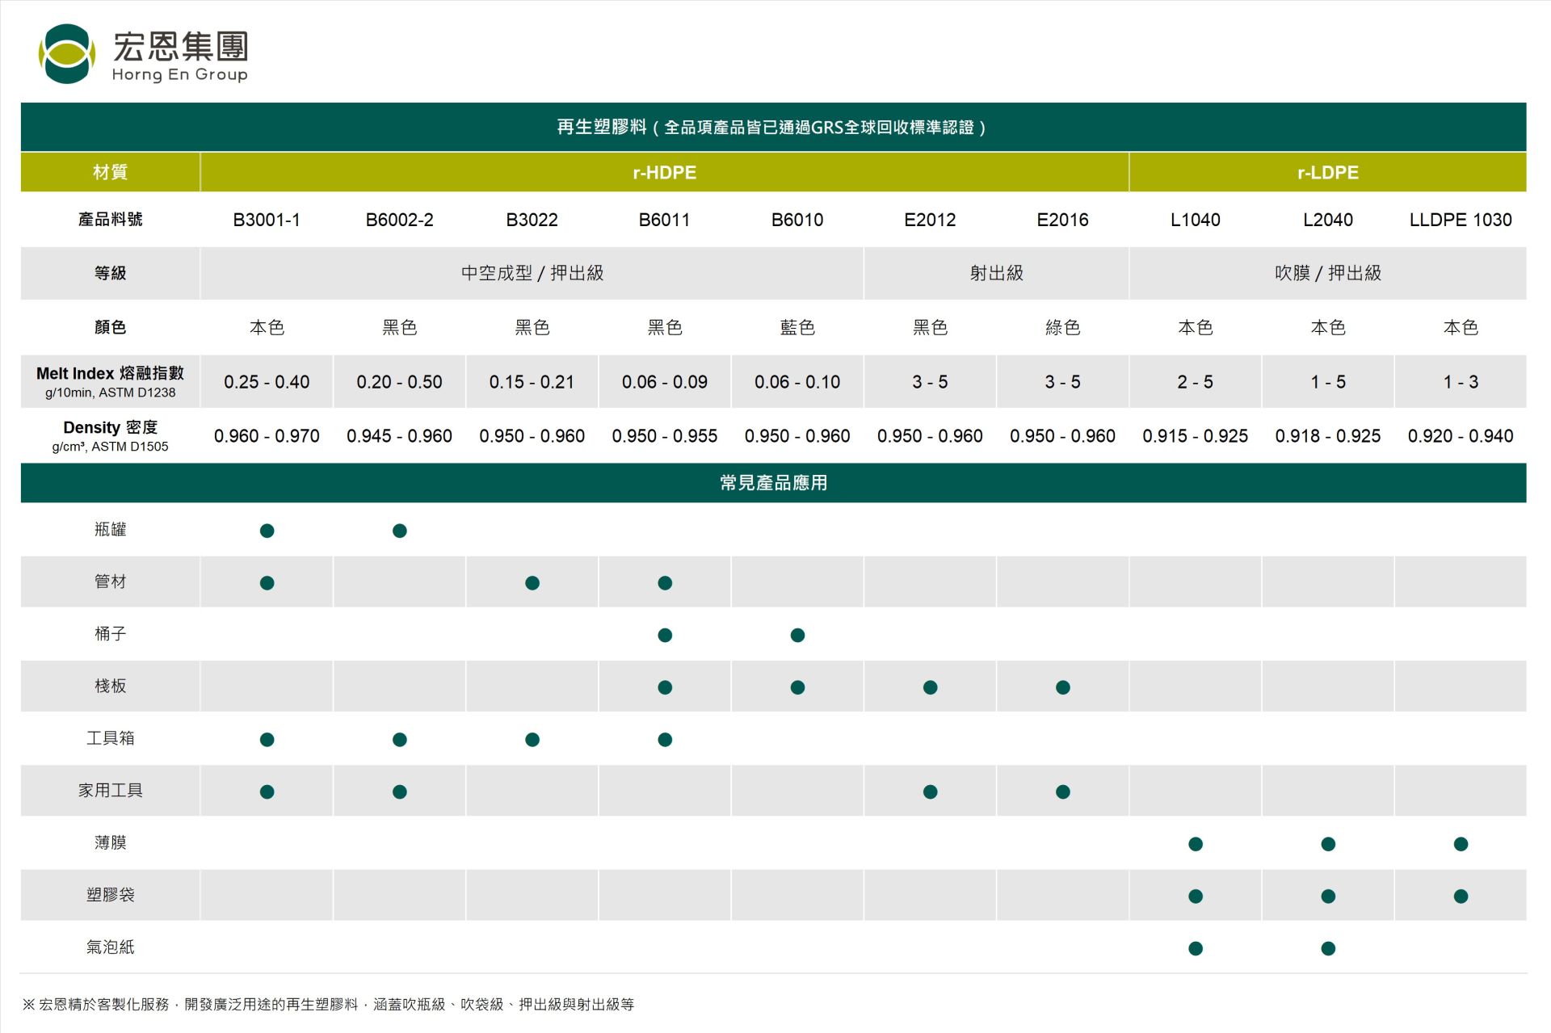Click the E2012 dot in 家用工具 row
1551x1033 pixels.
point(930,792)
